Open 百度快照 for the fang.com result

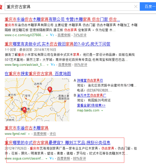coord(65,65)
